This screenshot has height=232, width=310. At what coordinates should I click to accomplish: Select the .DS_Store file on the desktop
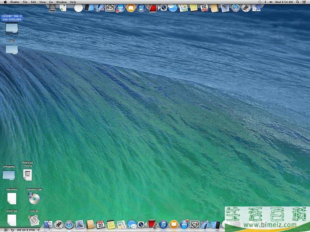(x=11, y=220)
